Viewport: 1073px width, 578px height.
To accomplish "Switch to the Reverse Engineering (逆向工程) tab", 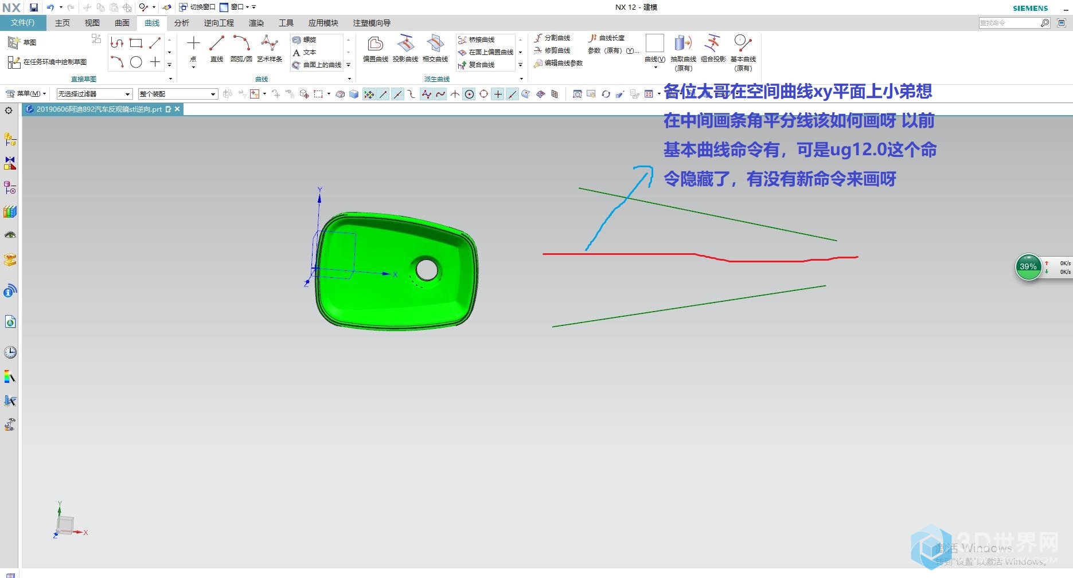I will [219, 23].
